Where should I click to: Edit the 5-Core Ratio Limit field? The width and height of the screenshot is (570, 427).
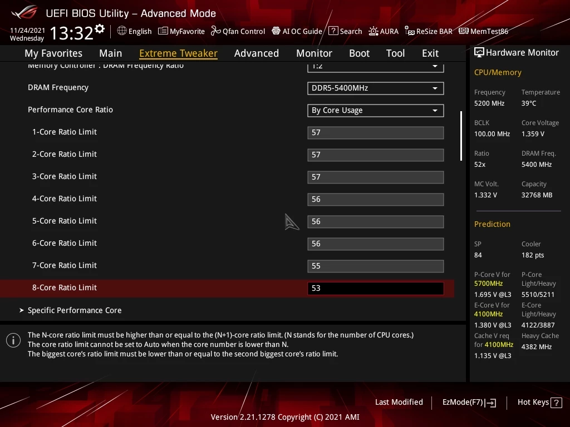(376, 221)
